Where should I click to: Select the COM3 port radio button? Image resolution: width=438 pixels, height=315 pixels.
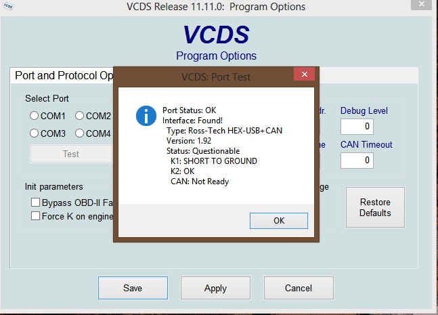click(34, 133)
